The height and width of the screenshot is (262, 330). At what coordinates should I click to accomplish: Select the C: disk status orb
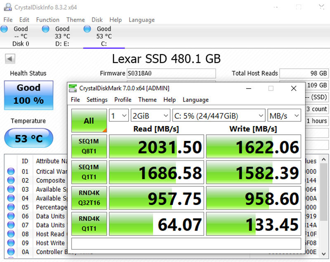[87, 29]
